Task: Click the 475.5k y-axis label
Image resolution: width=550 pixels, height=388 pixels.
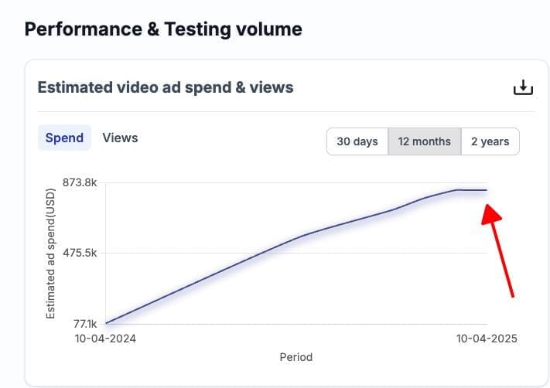Action: click(80, 253)
